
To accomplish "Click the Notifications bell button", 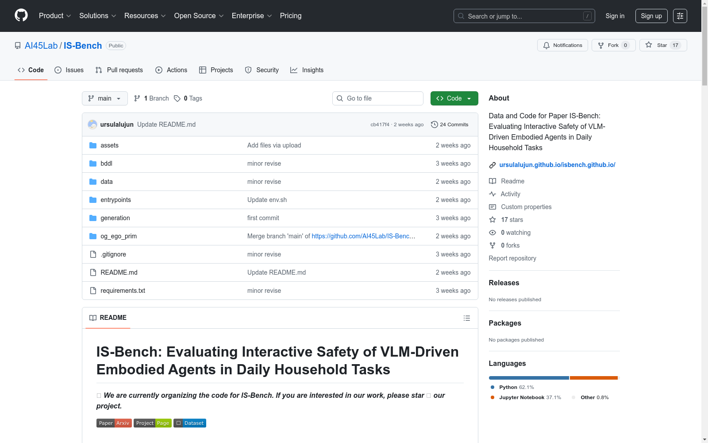I will coord(562,45).
